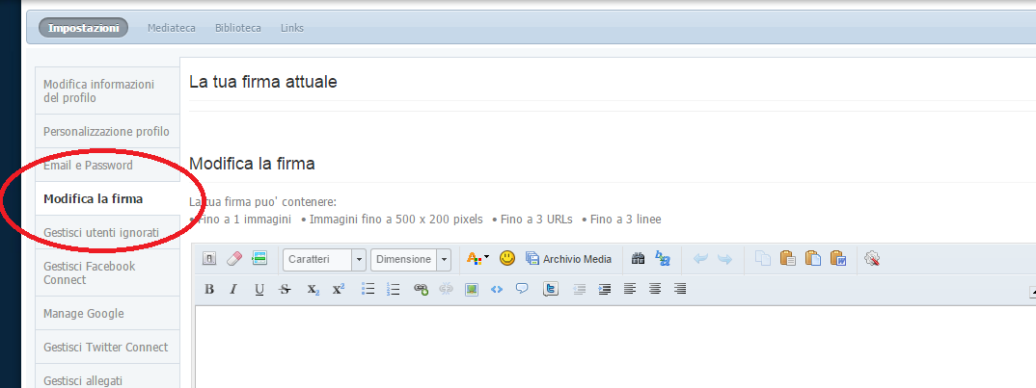
Task: Click the insert image icon
Action: coord(471,289)
